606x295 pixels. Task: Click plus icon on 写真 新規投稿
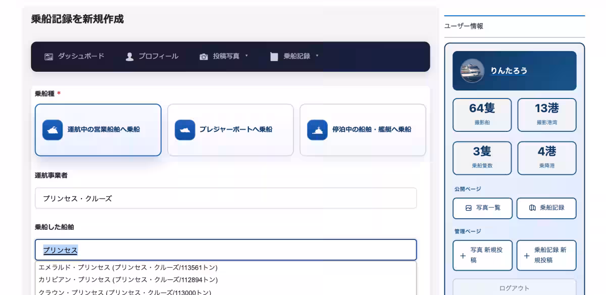pos(463,256)
